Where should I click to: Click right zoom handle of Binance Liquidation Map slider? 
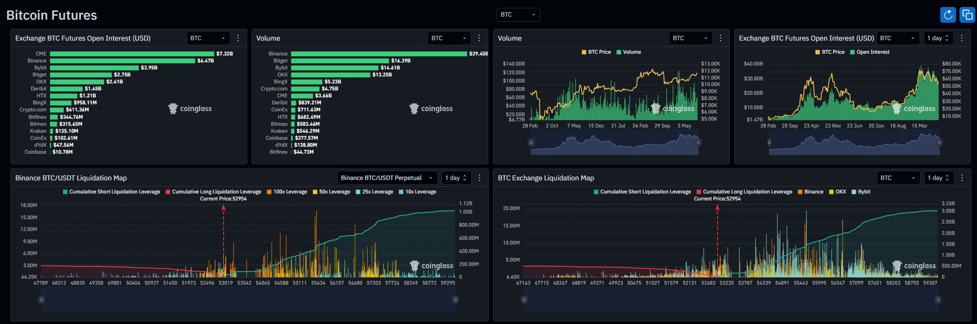coord(455,300)
